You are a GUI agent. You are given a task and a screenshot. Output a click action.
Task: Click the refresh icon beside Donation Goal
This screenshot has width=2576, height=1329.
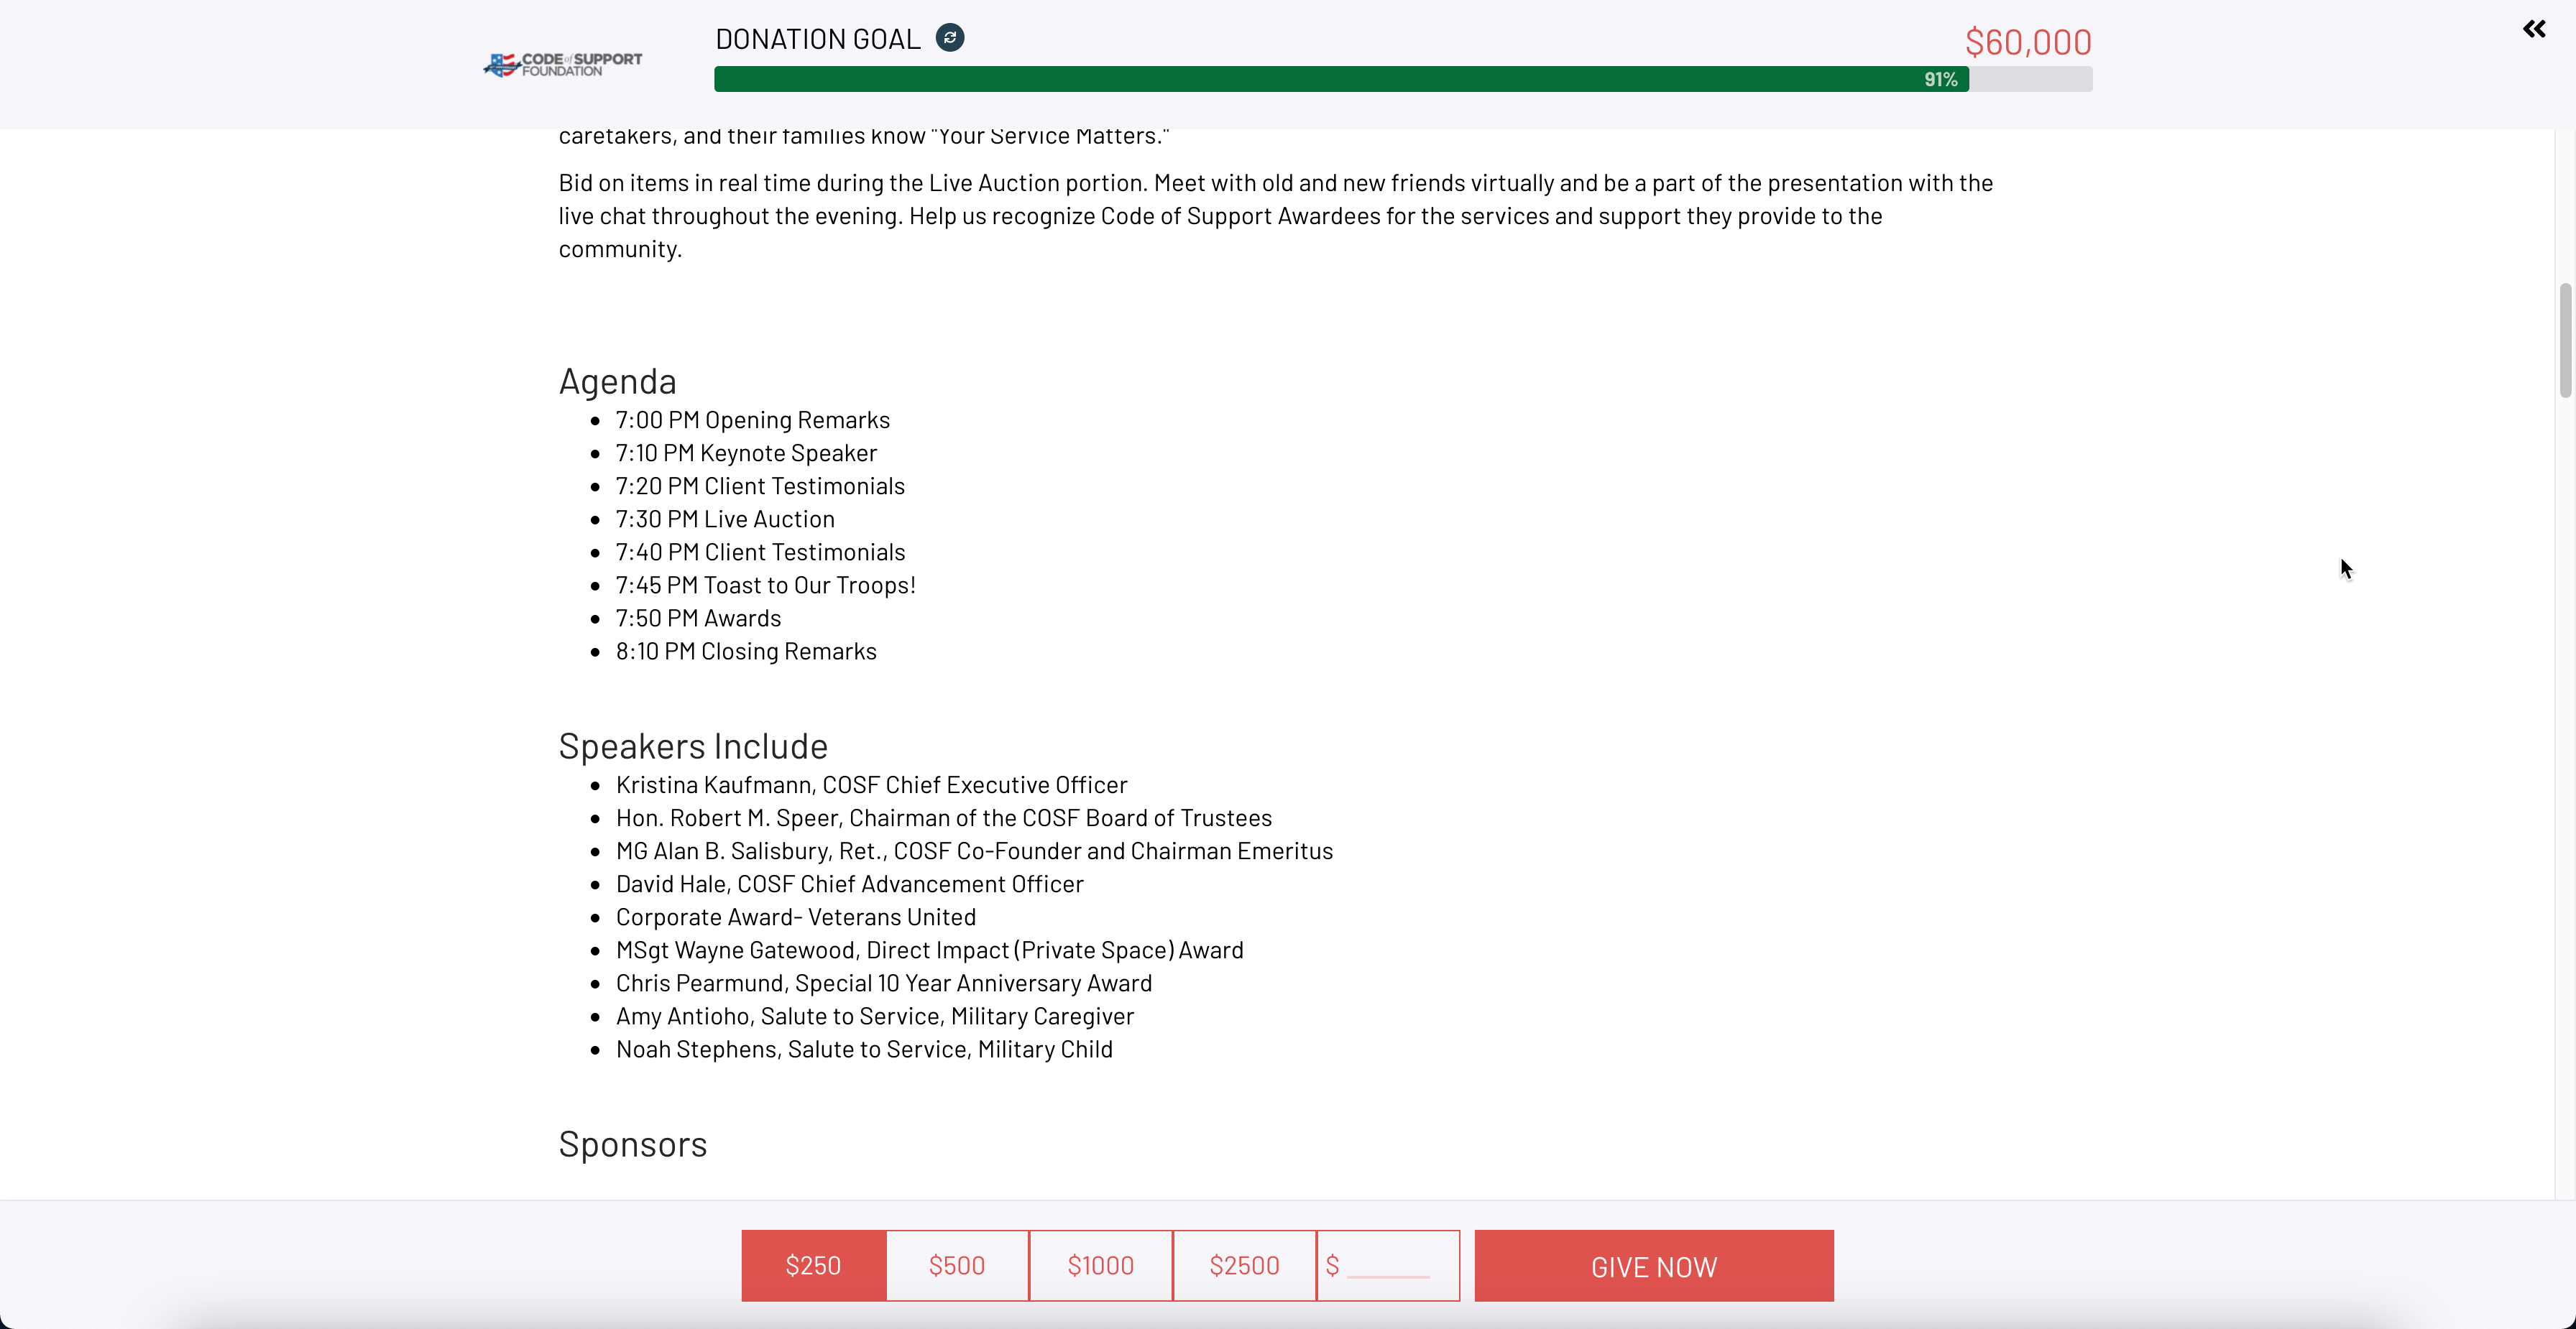[949, 38]
